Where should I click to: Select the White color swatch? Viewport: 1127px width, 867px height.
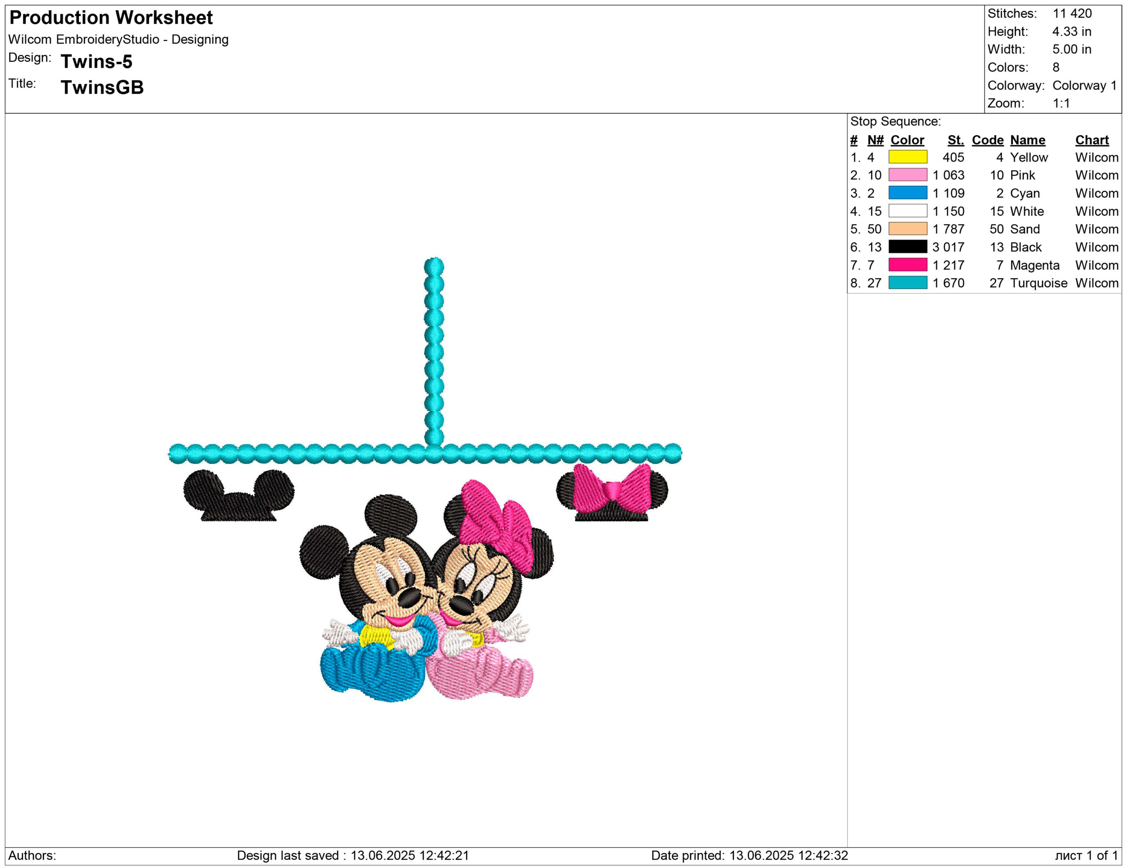(x=907, y=211)
